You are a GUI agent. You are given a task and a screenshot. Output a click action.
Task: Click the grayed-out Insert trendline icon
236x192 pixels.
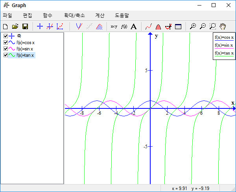point(89,26)
